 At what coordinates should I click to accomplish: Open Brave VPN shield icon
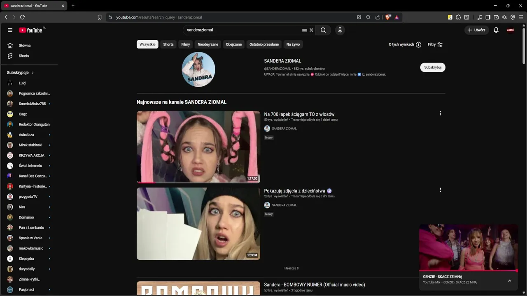pyautogui.click(x=513, y=17)
